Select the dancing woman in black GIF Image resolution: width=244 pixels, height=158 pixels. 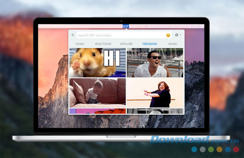coord(154,93)
